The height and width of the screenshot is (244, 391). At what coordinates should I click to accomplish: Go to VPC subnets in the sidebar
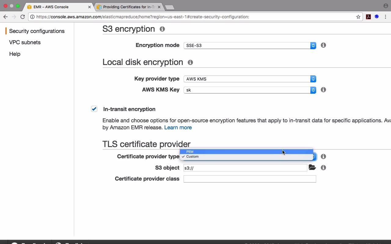click(25, 42)
